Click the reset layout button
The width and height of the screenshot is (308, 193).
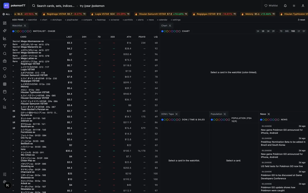[302, 20]
